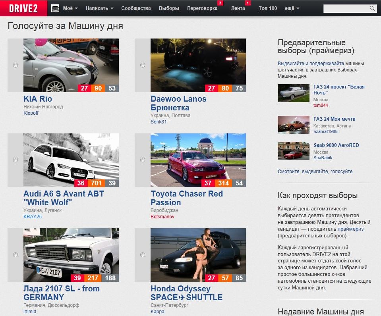Open the Saab 9000 AeroRED candidate

click(x=337, y=145)
